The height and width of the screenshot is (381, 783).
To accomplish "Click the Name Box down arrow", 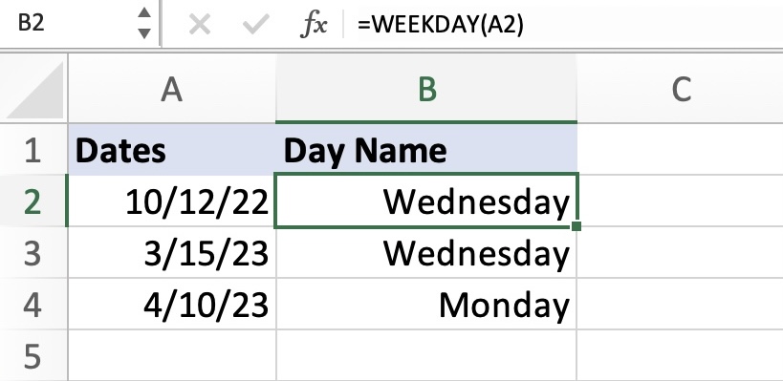I will [x=144, y=34].
